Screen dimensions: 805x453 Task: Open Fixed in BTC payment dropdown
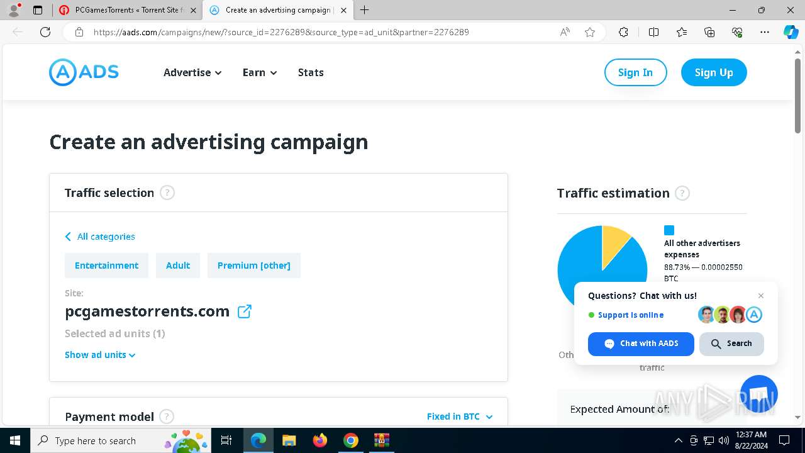pos(459,417)
